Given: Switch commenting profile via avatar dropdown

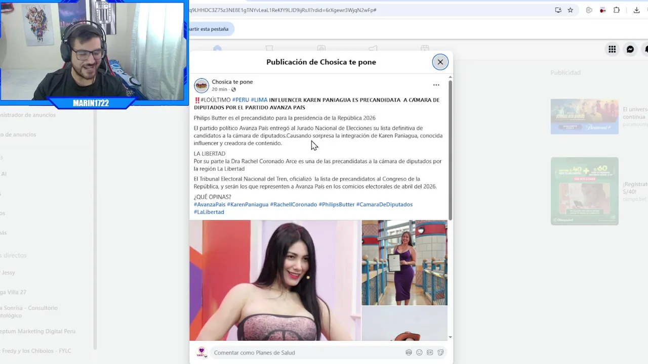Looking at the screenshot, I should [201, 352].
